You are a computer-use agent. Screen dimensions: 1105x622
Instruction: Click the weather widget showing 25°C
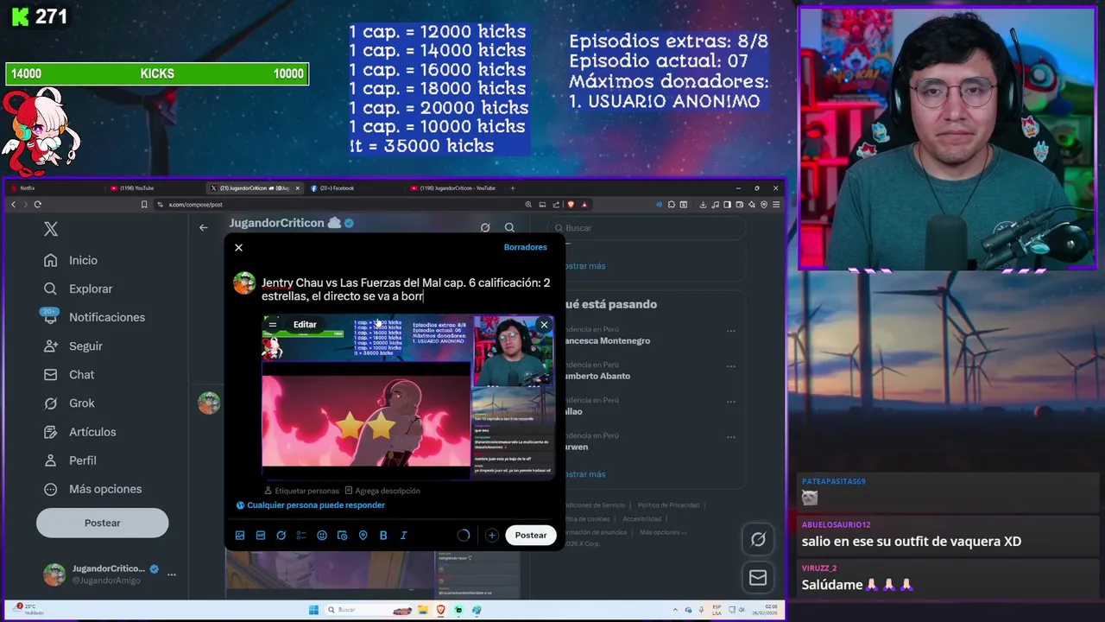(29, 609)
